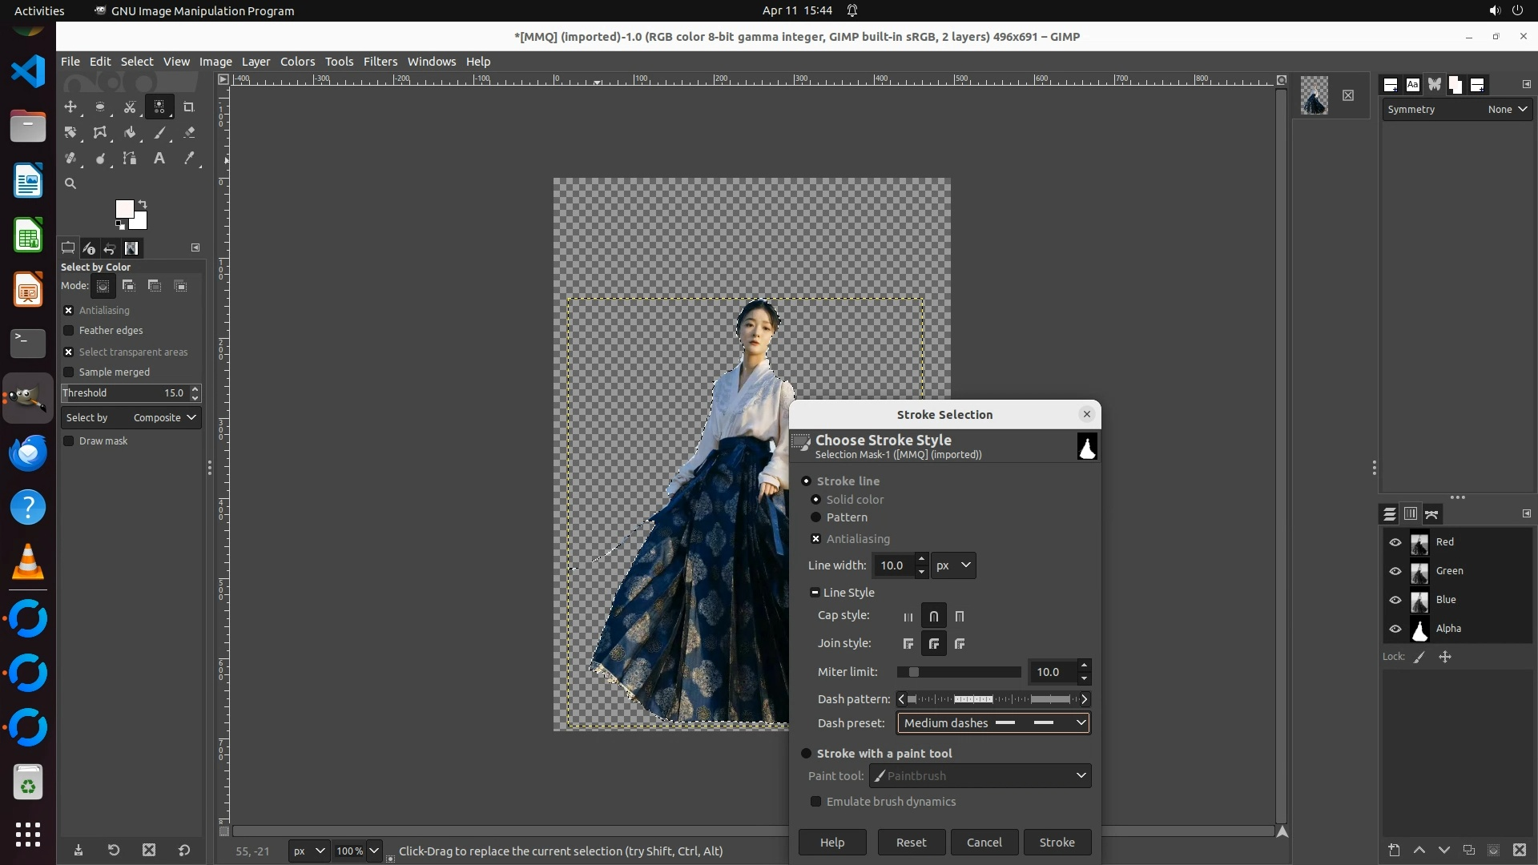Open the Colors menu
Screen dimensions: 1538x865
pyautogui.click(x=297, y=62)
